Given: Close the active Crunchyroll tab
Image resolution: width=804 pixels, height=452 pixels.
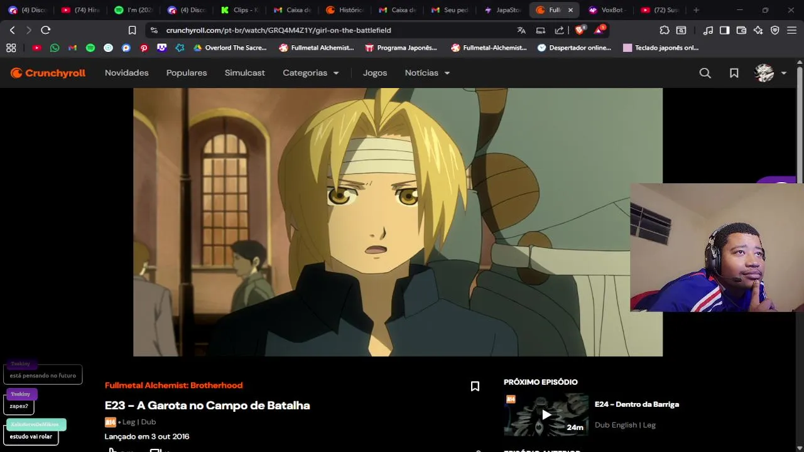Looking at the screenshot, I should click(x=570, y=10).
